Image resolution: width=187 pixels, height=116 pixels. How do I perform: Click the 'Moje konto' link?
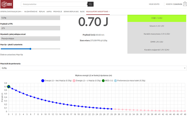154,4
